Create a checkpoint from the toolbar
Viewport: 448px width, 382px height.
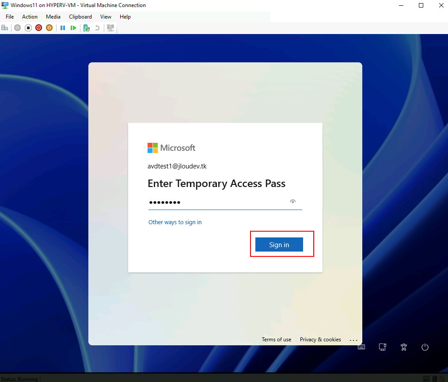(x=87, y=28)
